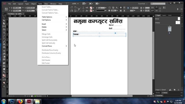Click delete page trash icon in Pages panel
This screenshot has height=104, width=185.
pos(179,90)
